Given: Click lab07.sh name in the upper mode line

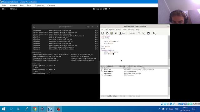Looking at the screenshot, I should [110, 66].
